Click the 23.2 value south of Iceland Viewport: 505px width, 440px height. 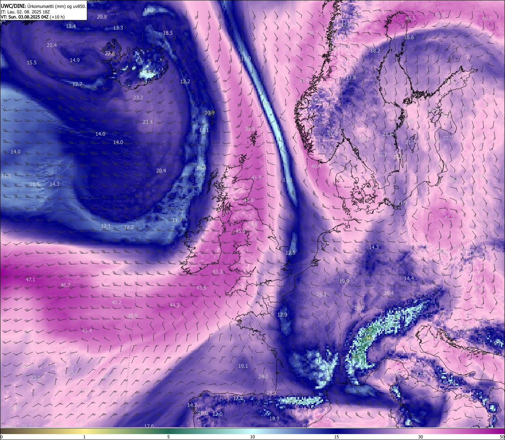click(x=138, y=97)
